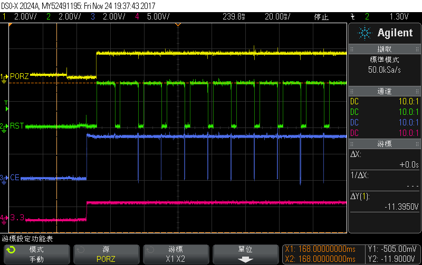Click the 20.00 ms/ timebase readout
This screenshot has height=265, width=422.
[277, 17]
